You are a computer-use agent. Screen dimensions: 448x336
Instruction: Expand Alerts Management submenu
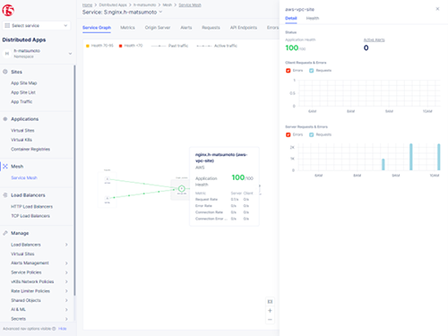(x=66, y=263)
